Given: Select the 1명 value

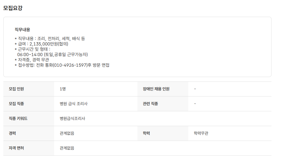Looking at the screenshot, I should pos(63,89).
